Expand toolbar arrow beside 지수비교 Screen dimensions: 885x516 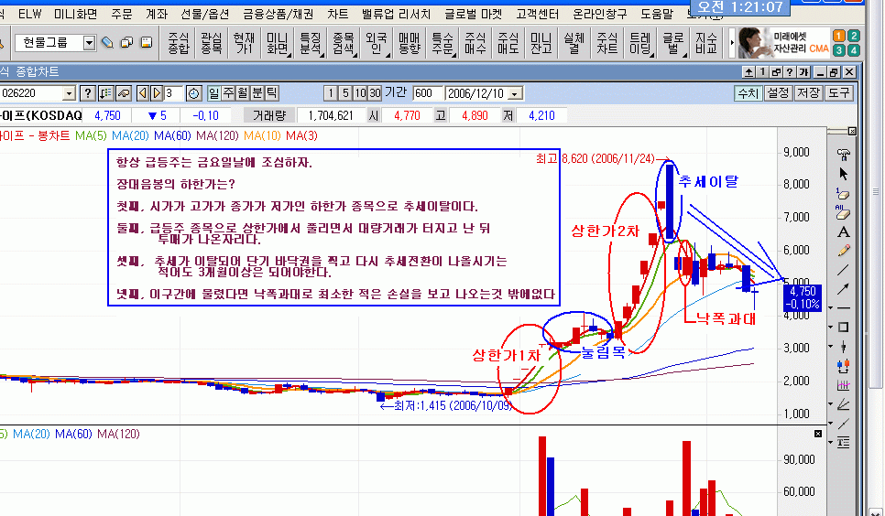tap(732, 43)
